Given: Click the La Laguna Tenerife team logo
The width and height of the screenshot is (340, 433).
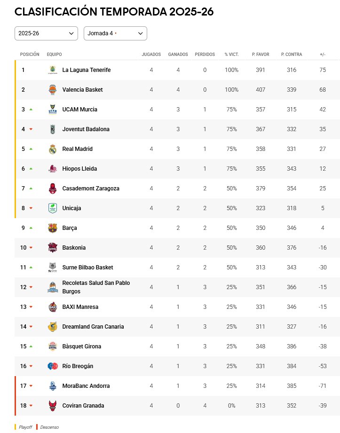Looking at the screenshot, I should click(x=53, y=70).
